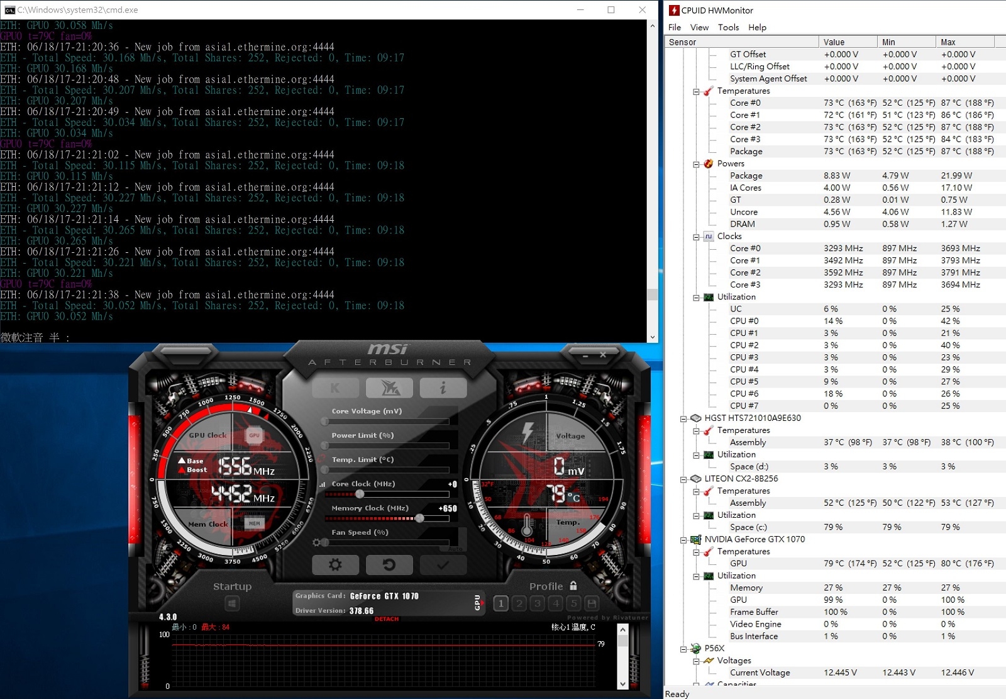
Task: Click the flame Powers icon in HWMonitor
Action: click(x=709, y=164)
